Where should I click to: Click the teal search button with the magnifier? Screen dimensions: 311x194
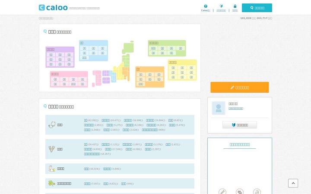point(257,8)
